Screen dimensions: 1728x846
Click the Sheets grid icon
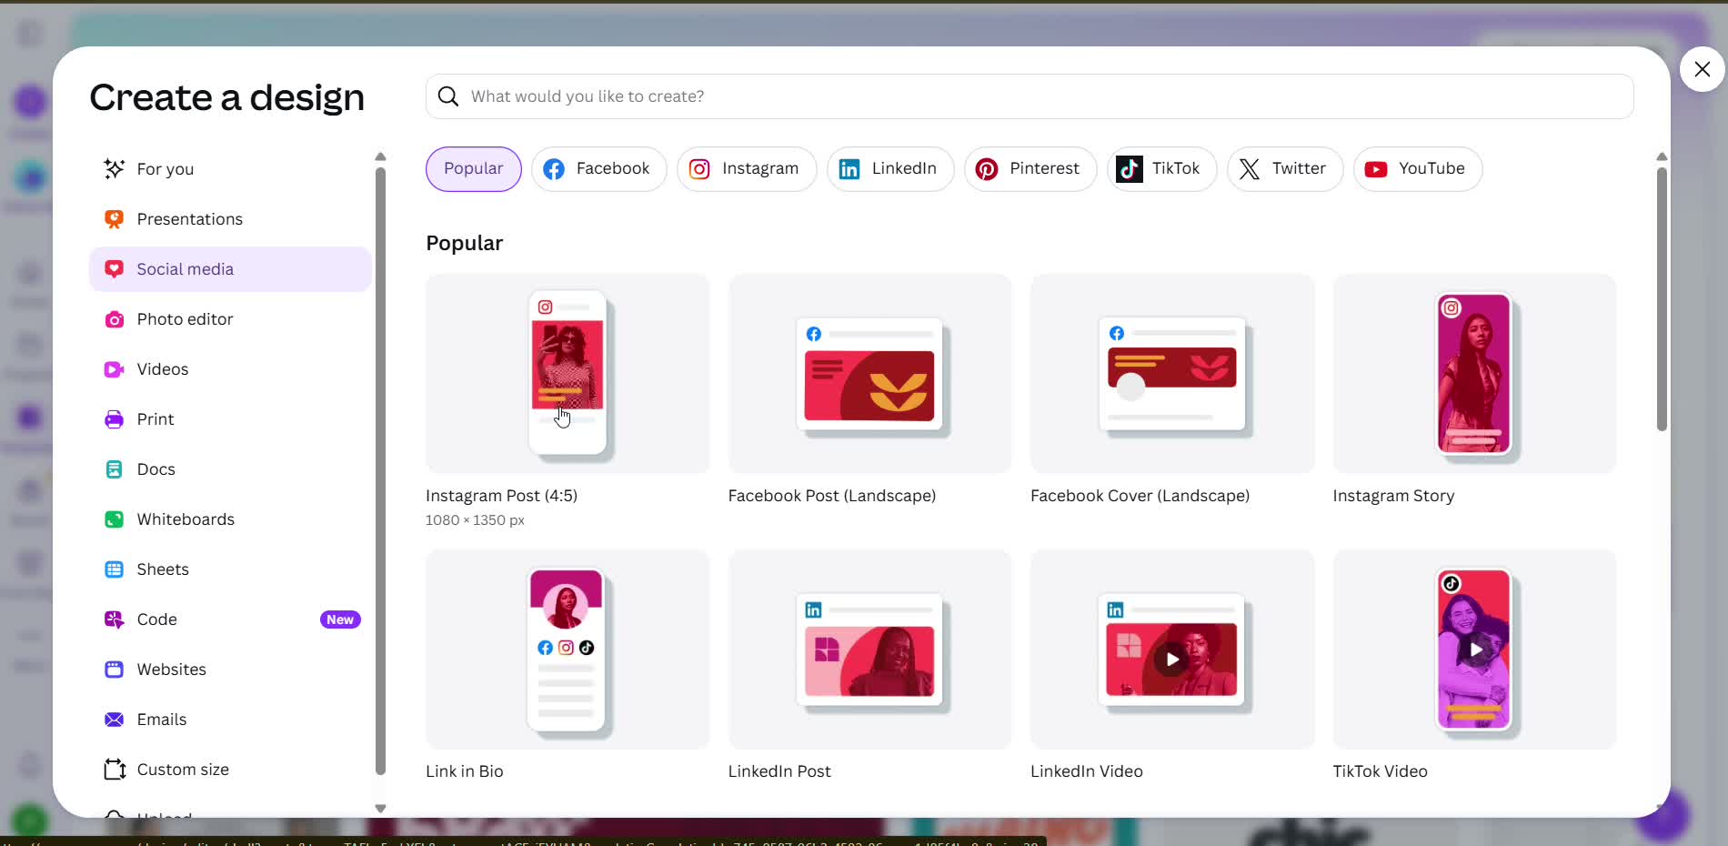point(114,569)
